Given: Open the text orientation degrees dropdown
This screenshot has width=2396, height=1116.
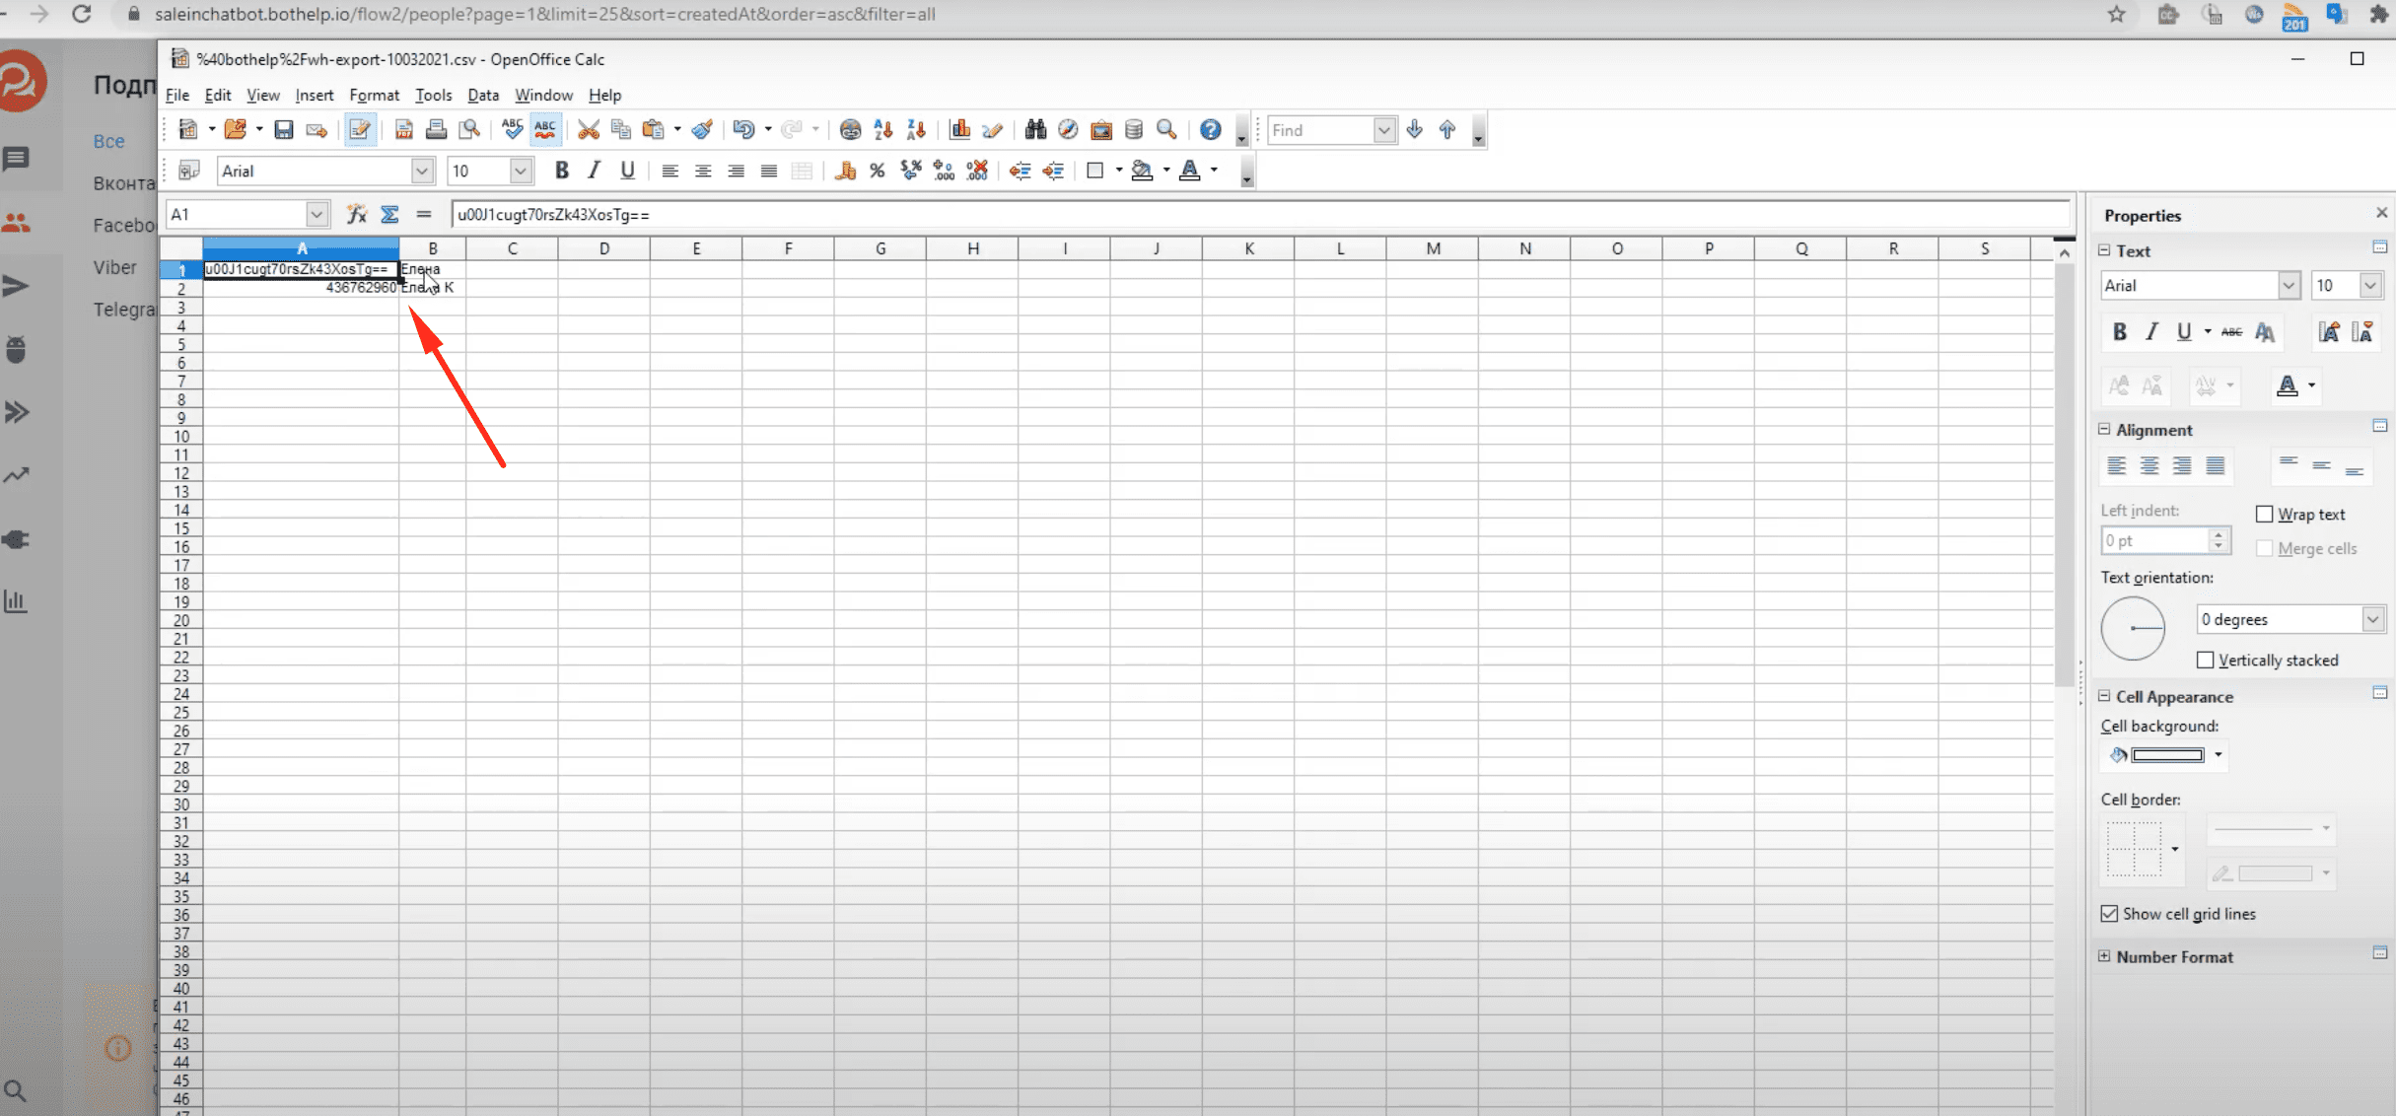Looking at the screenshot, I should click(2372, 619).
